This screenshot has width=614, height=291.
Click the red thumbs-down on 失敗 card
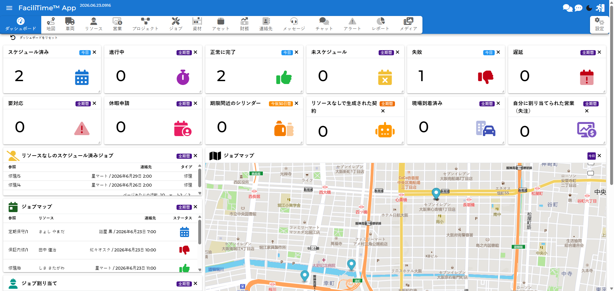click(x=486, y=77)
